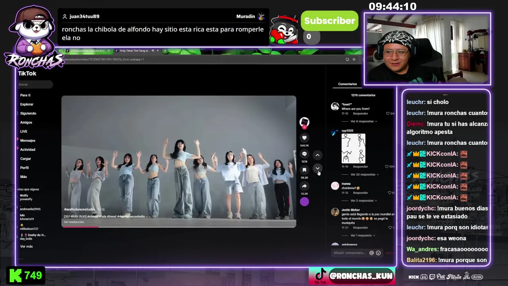Screen dimensions: 508x286
Task: Close the "Nhảy Tiktok" browser tab
Action: pos(158,51)
